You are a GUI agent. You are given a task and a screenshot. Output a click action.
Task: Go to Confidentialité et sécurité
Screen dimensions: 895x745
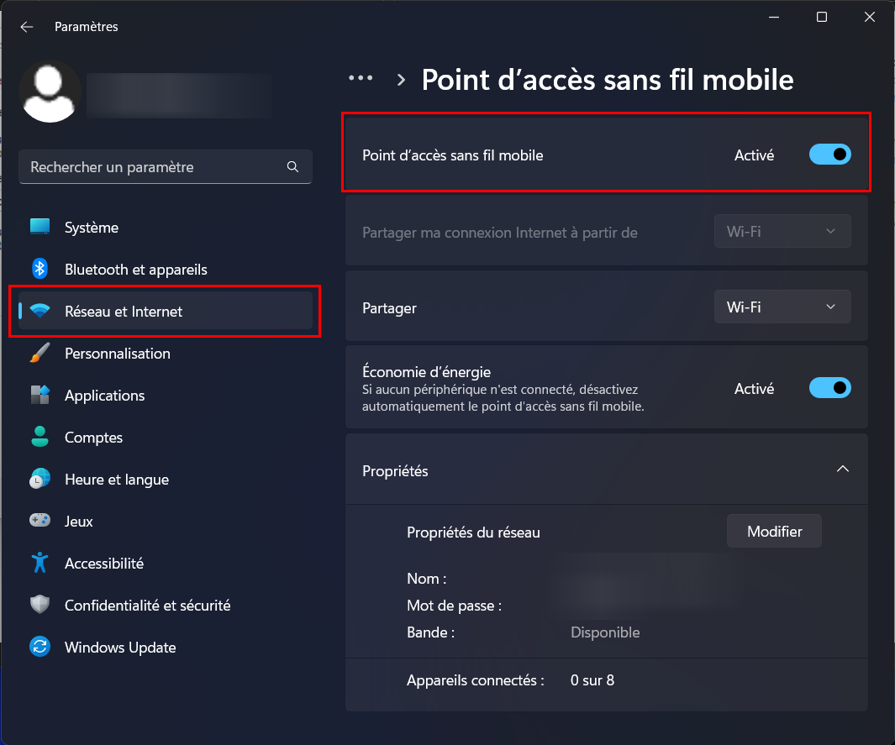coord(147,606)
